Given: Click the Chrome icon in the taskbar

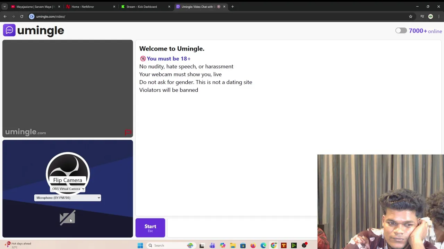Looking at the screenshot, I should point(274,246).
